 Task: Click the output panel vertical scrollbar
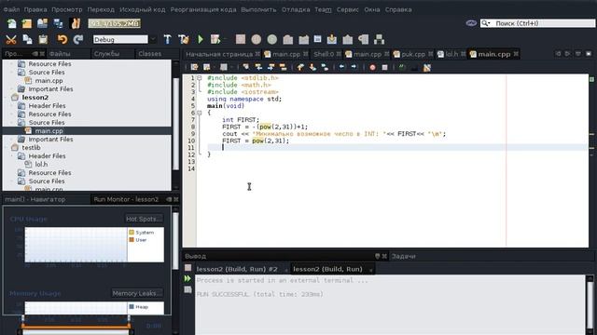pos(590,304)
